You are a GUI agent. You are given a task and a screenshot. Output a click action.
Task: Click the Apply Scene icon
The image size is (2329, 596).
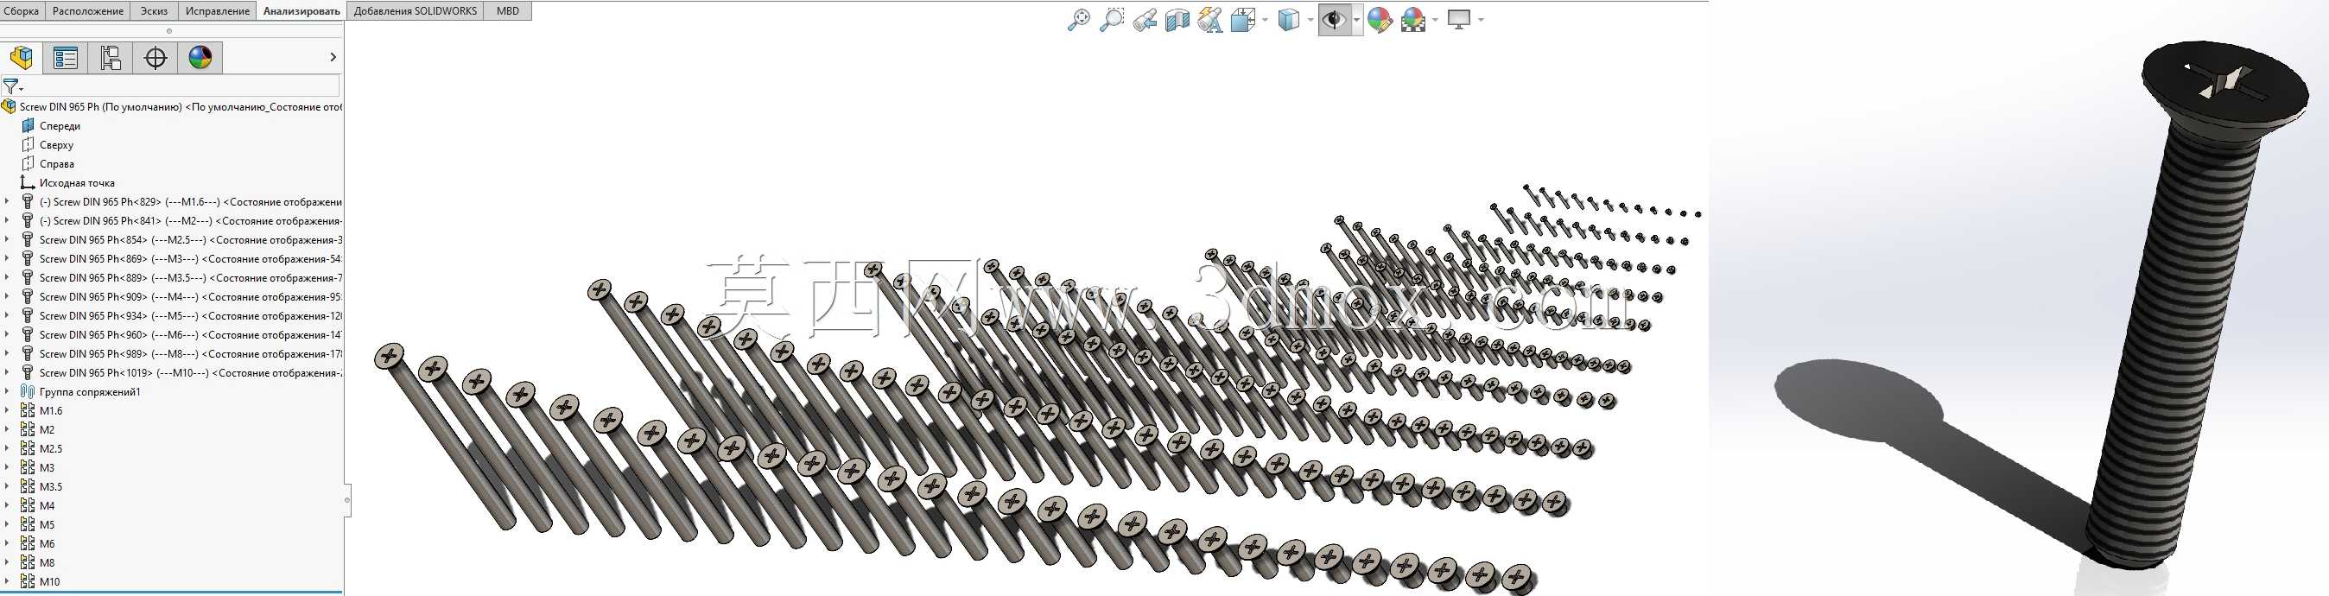(1413, 19)
